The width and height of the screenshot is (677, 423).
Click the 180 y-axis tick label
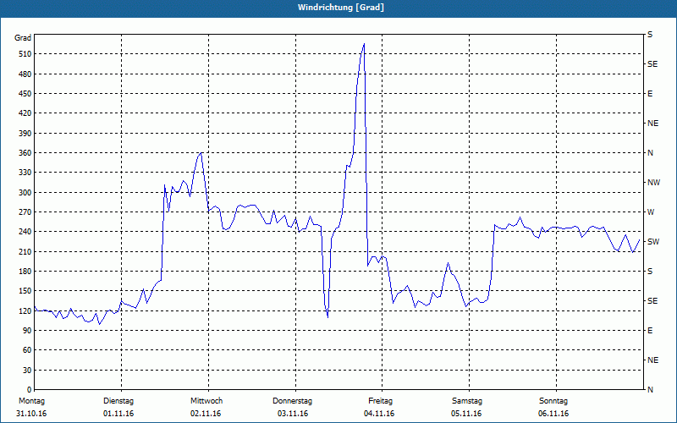pos(25,272)
